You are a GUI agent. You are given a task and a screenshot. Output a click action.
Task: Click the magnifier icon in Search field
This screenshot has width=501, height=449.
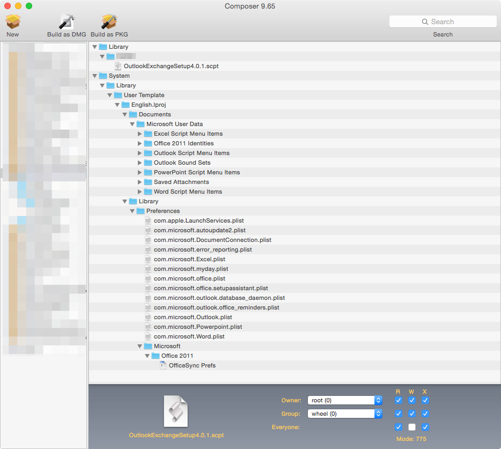[x=425, y=21]
